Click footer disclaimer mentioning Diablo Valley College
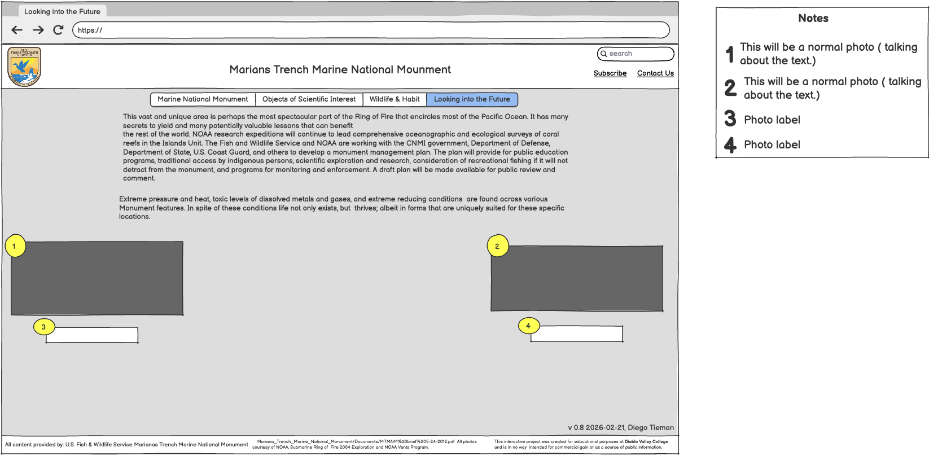 coord(581,445)
